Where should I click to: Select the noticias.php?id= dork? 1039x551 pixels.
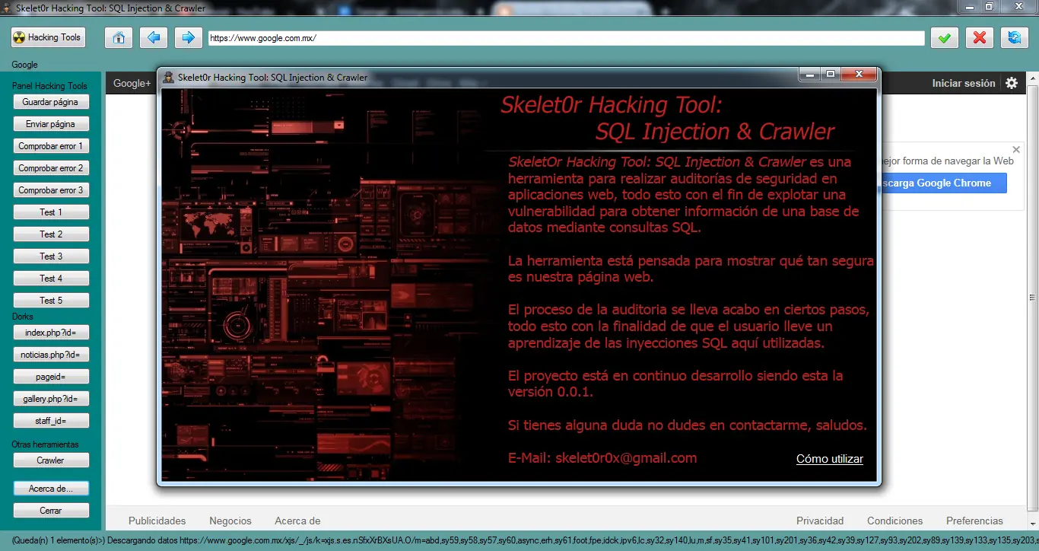(x=51, y=355)
